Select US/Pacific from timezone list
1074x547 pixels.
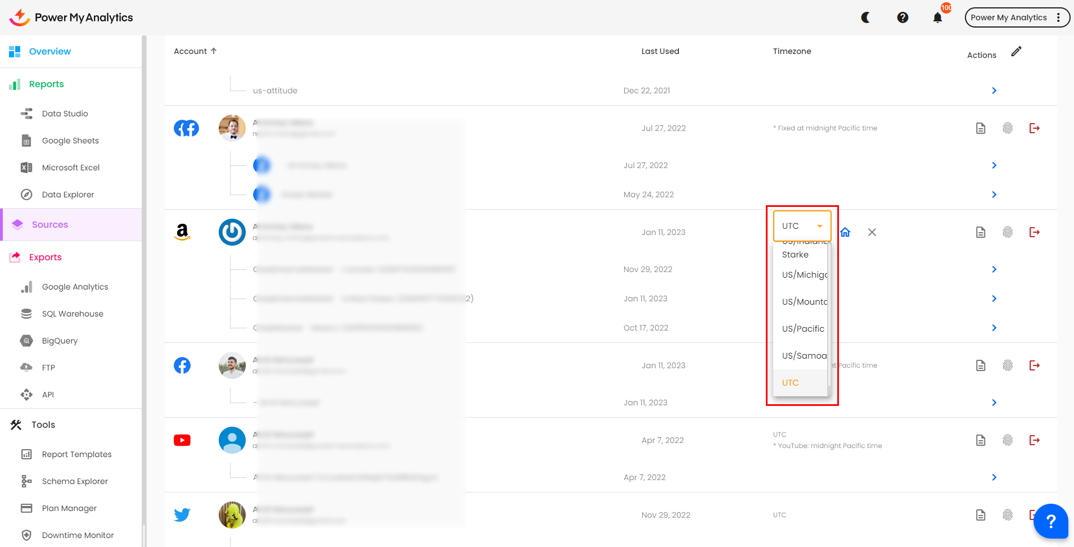click(x=802, y=329)
